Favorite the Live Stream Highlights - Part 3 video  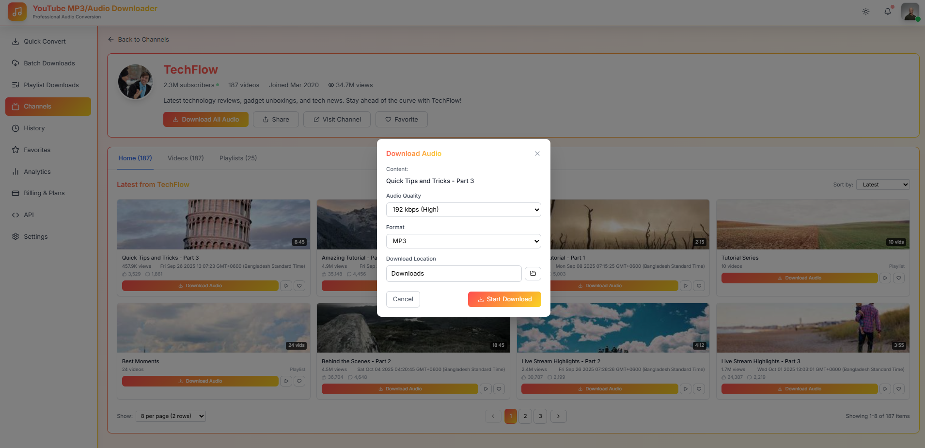(899, 389)
